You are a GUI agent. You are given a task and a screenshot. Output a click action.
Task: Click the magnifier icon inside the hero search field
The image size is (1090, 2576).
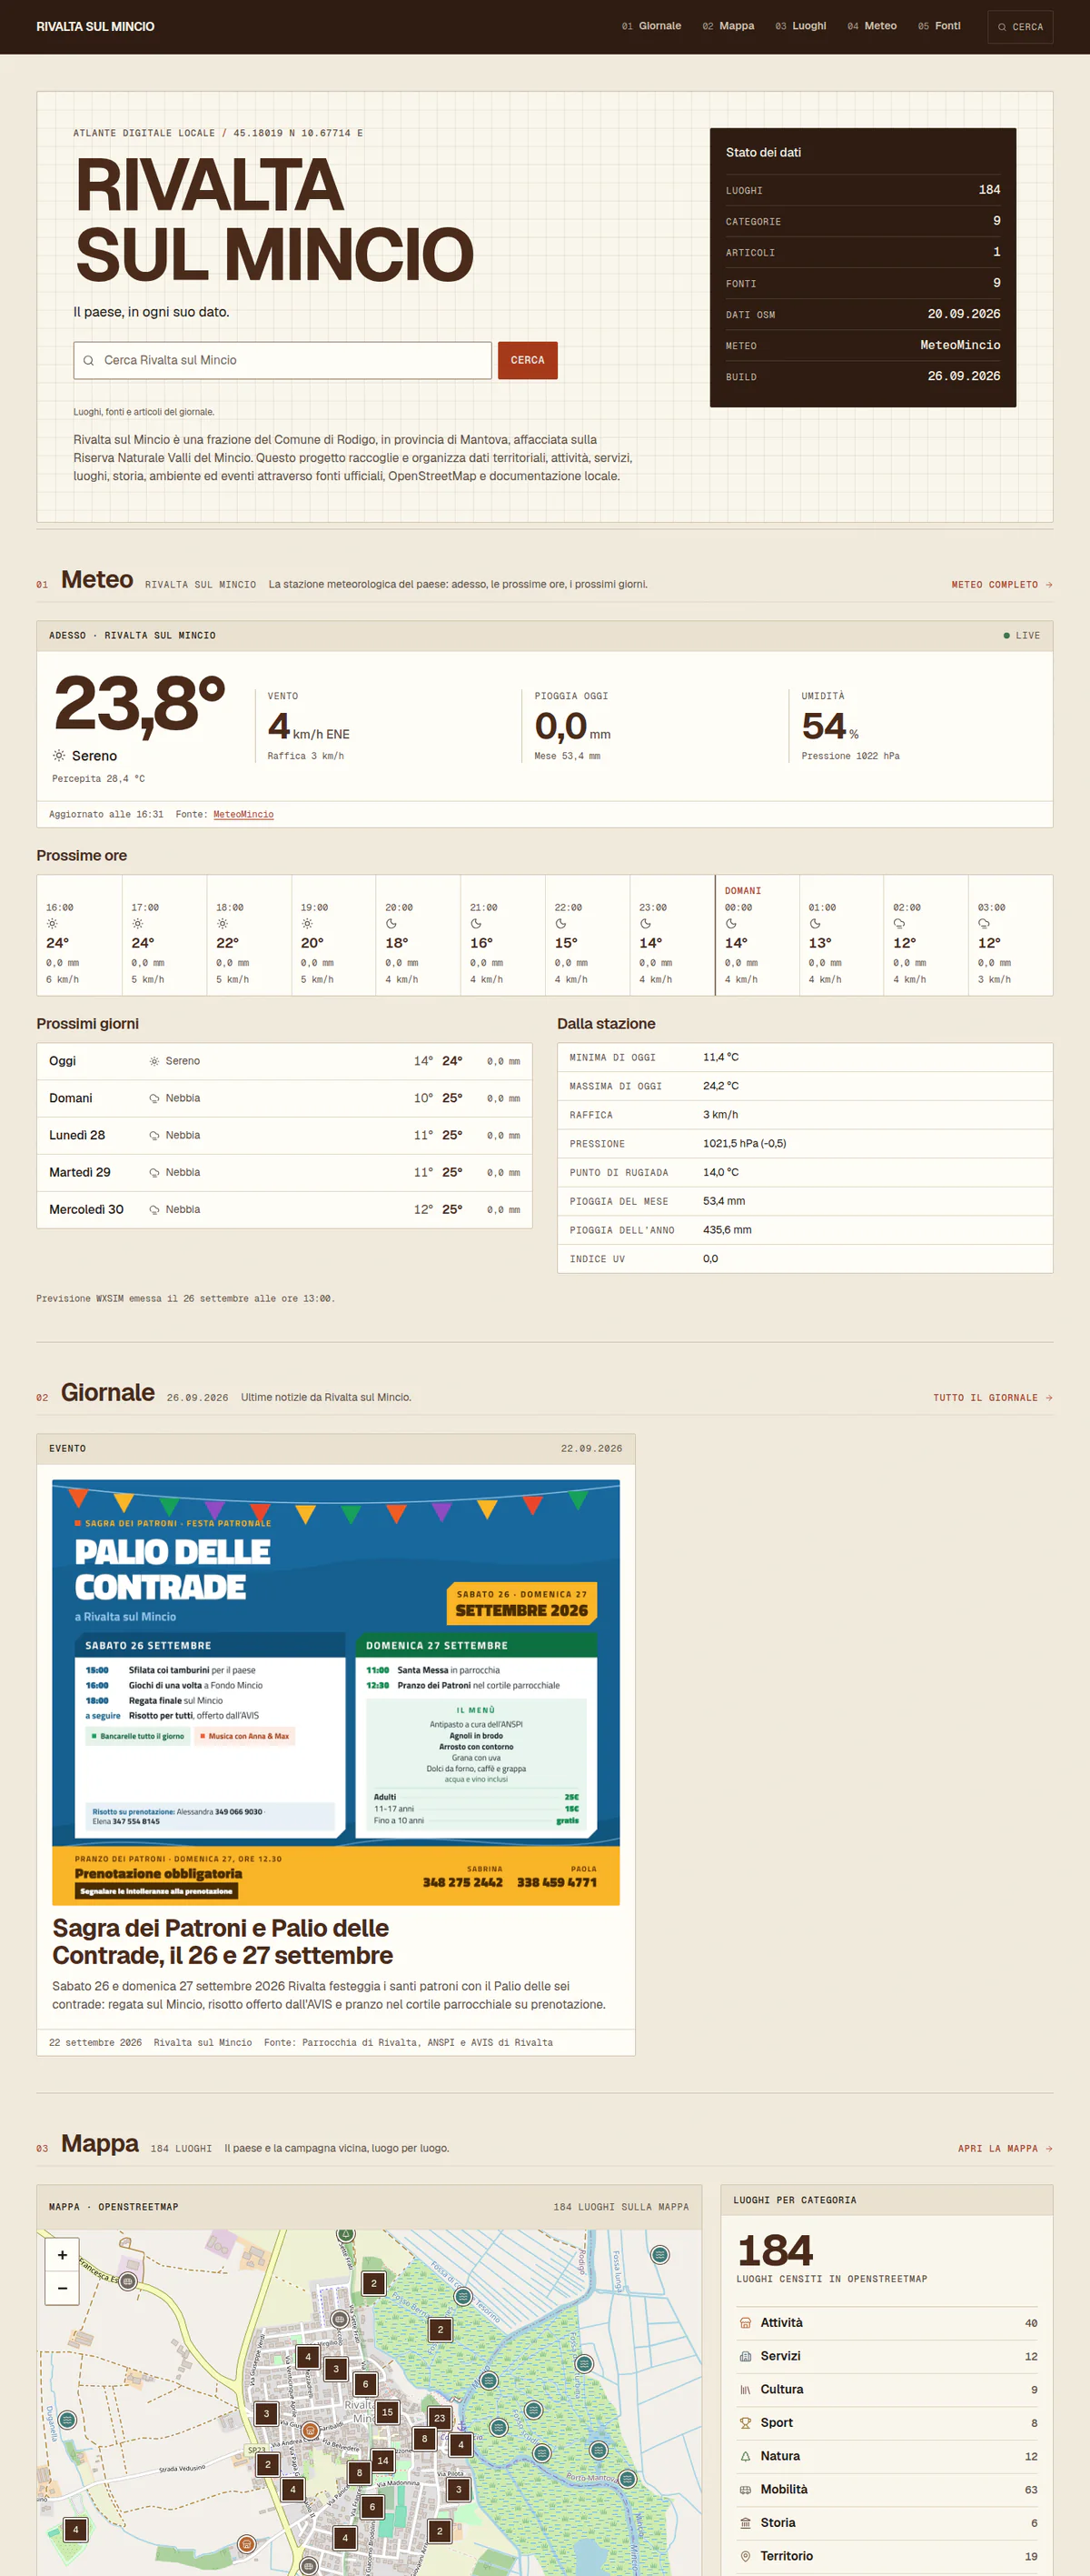[89, 361]
